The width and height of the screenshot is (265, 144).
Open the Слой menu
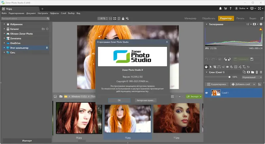(63, 13)
